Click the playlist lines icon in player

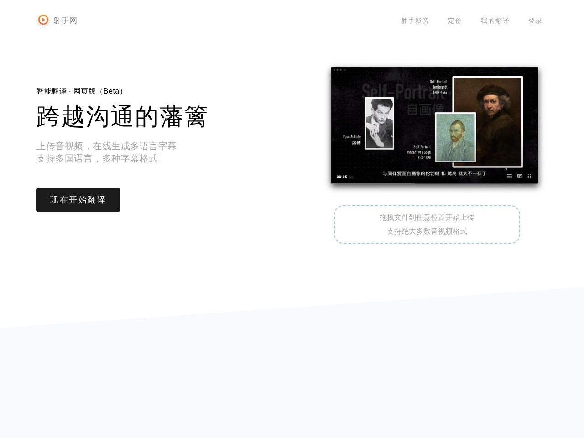click(x=510, y=176)
